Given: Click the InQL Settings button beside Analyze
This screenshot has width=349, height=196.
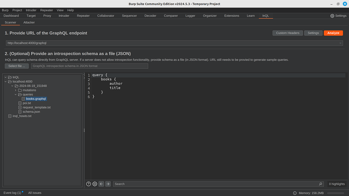Looking at the screenshot, I should tap(313, 33).
